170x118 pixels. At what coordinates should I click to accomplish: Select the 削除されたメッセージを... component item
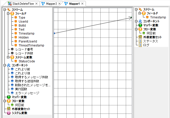33,85
